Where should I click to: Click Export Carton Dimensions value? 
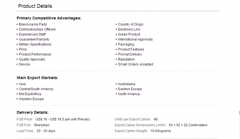(188, 125)
